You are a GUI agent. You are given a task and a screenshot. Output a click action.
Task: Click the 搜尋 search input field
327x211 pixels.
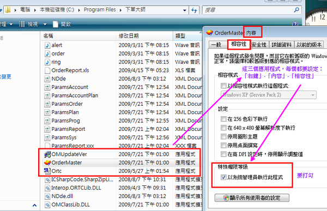tap(248, 10)
